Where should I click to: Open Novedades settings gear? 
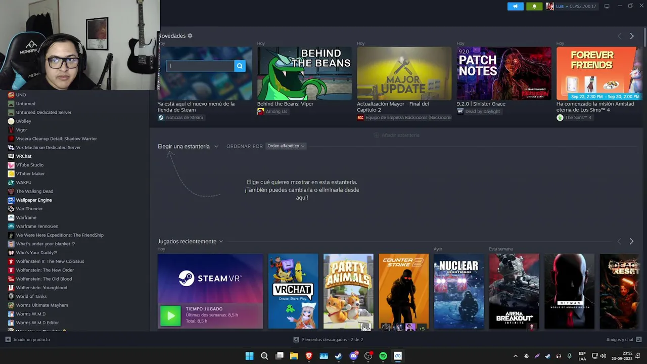(x=190, y=36)
